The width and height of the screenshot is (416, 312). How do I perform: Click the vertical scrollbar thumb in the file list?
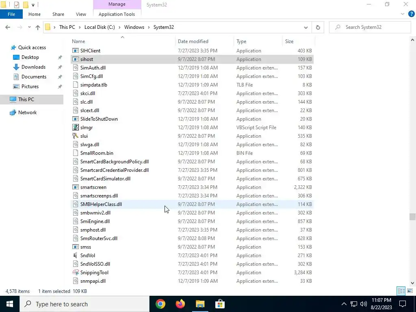[412, 217]
